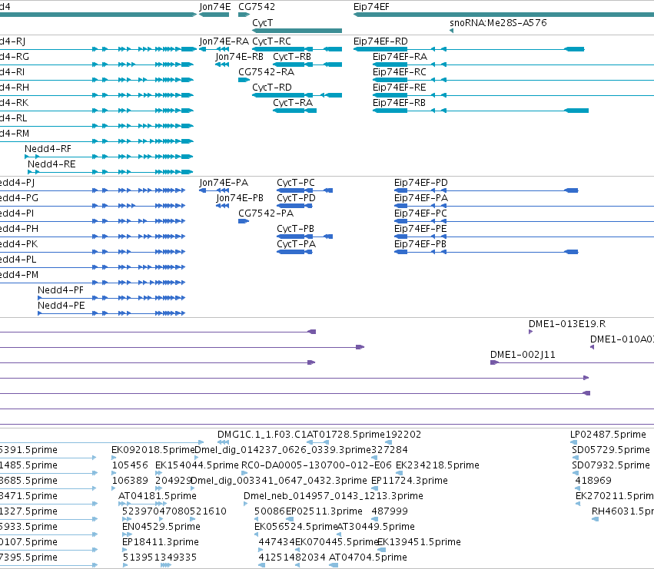
Task: Select the 204929 feature label
Action: click(173, 481)
